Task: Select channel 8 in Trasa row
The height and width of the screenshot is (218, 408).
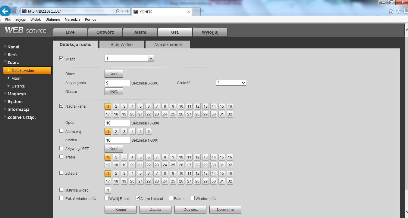Action: (x=165, y=157)
